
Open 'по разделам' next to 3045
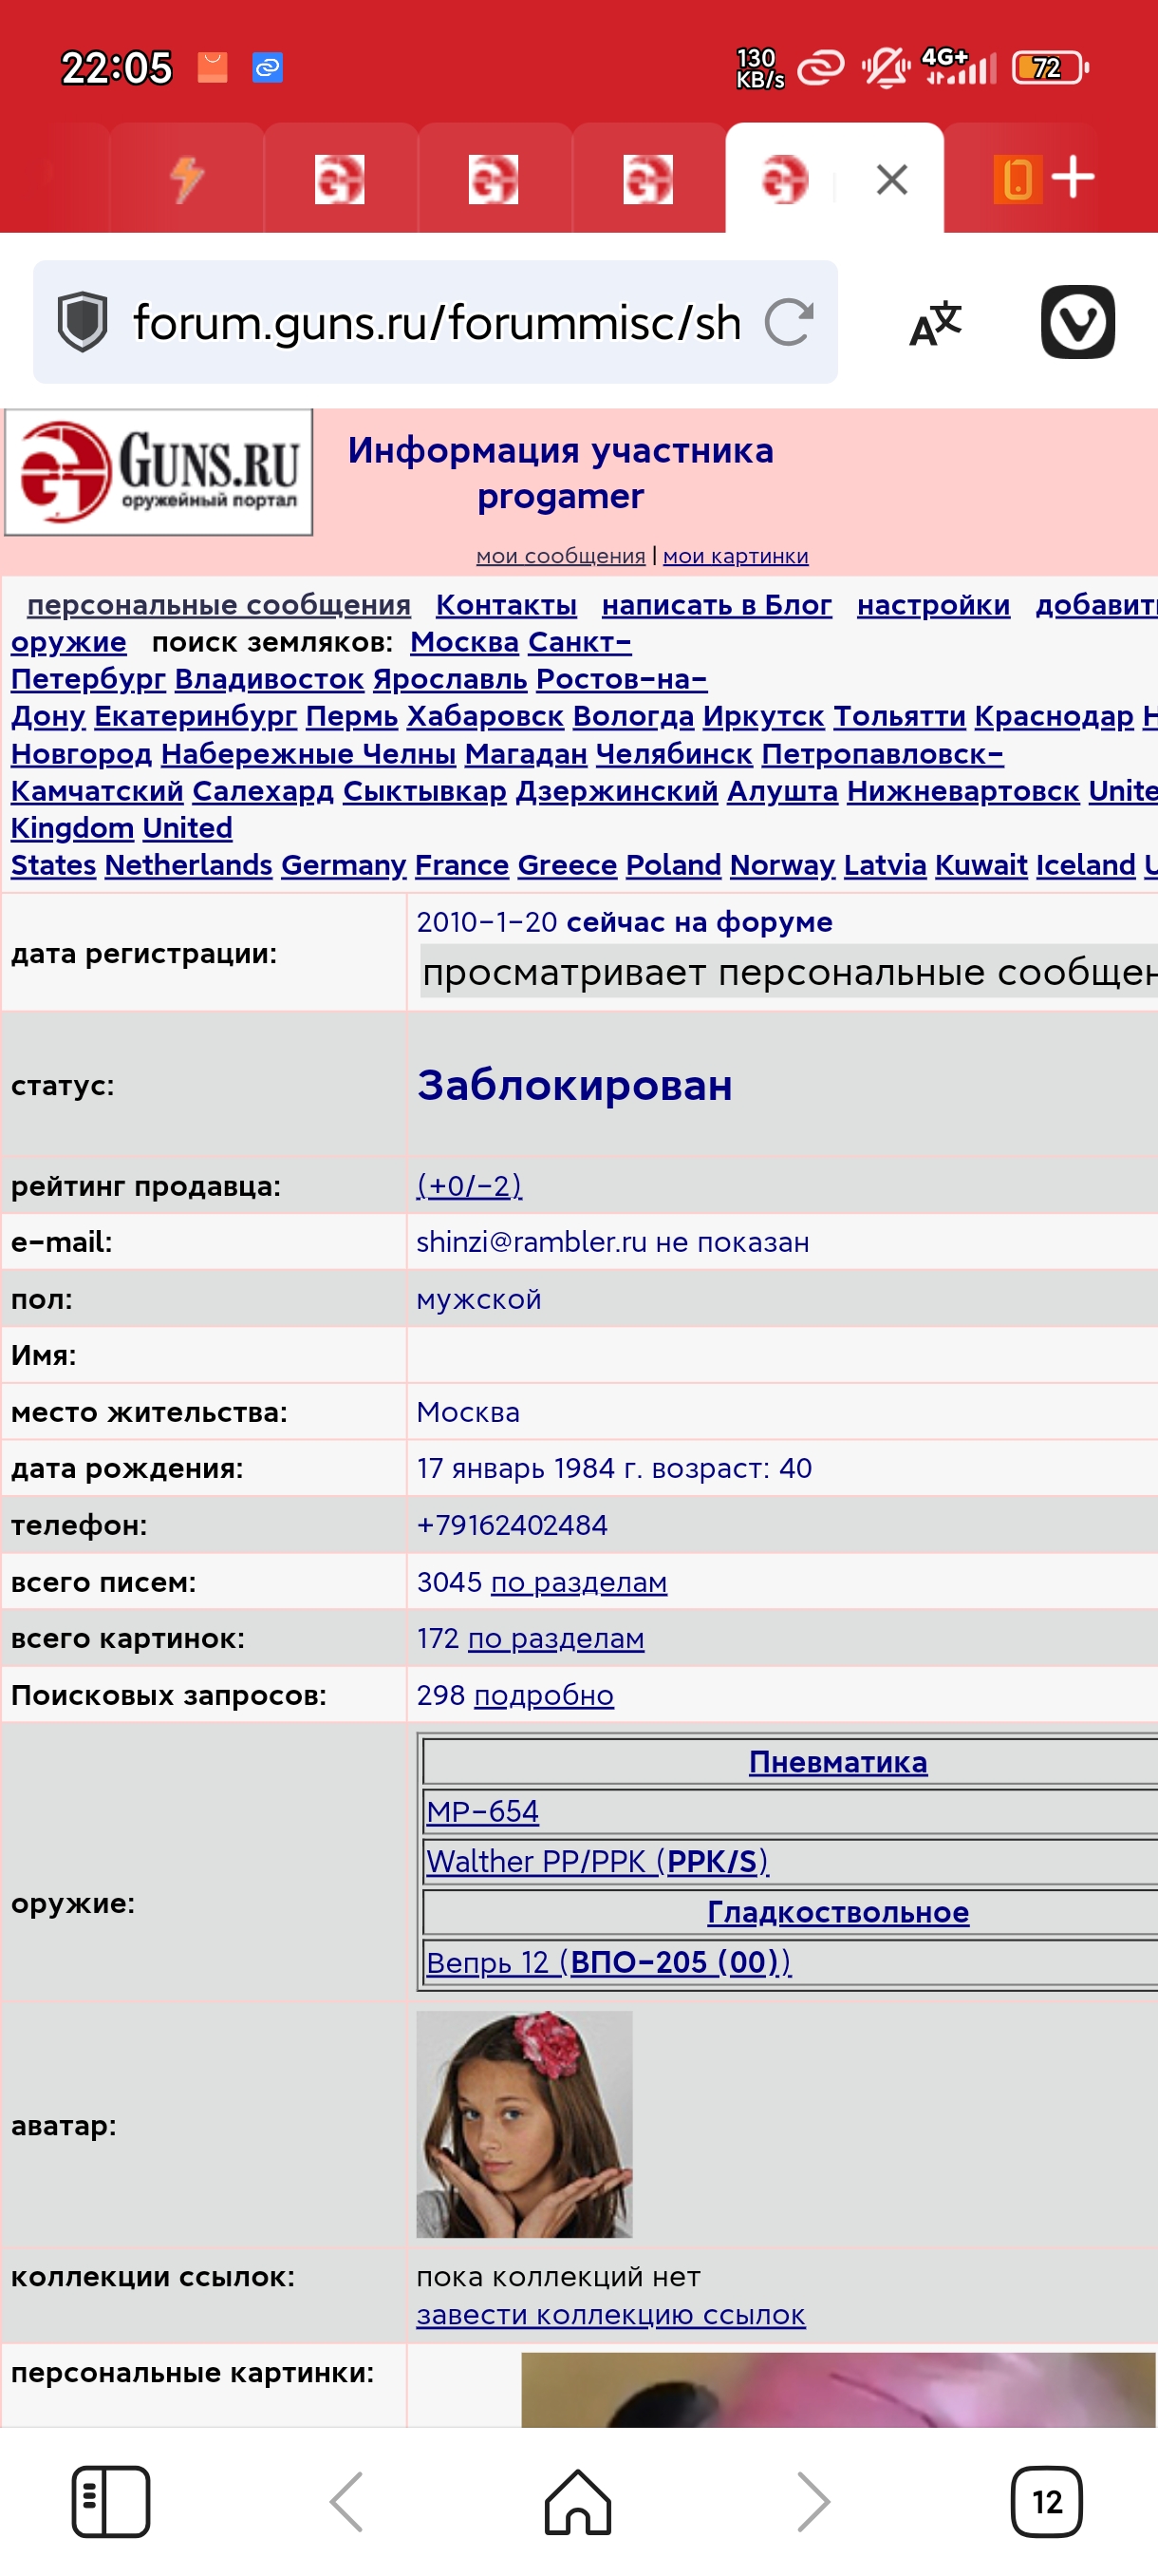click(578, 1583)
